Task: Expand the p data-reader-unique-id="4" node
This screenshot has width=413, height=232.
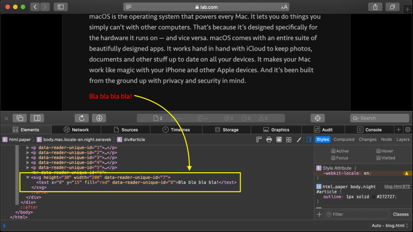Action: tap(28, 162)
